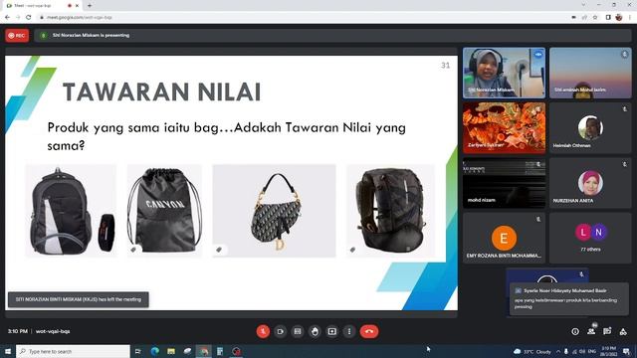Open the Chrome profile avatar
Image resolution: width=637 pixels, height=358 pixels.
(x=619, y=18)
